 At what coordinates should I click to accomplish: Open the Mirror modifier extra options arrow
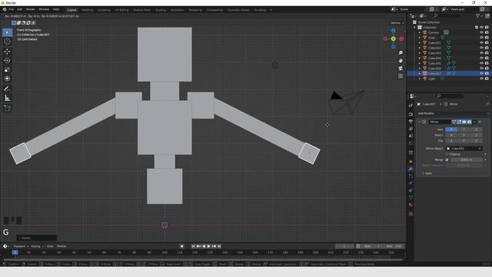tap(475, 122)
